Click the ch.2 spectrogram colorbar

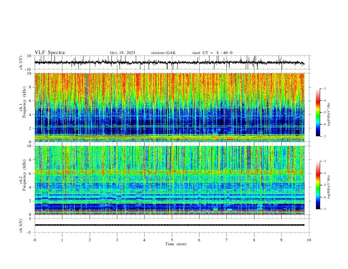click(x=318, y=185)
